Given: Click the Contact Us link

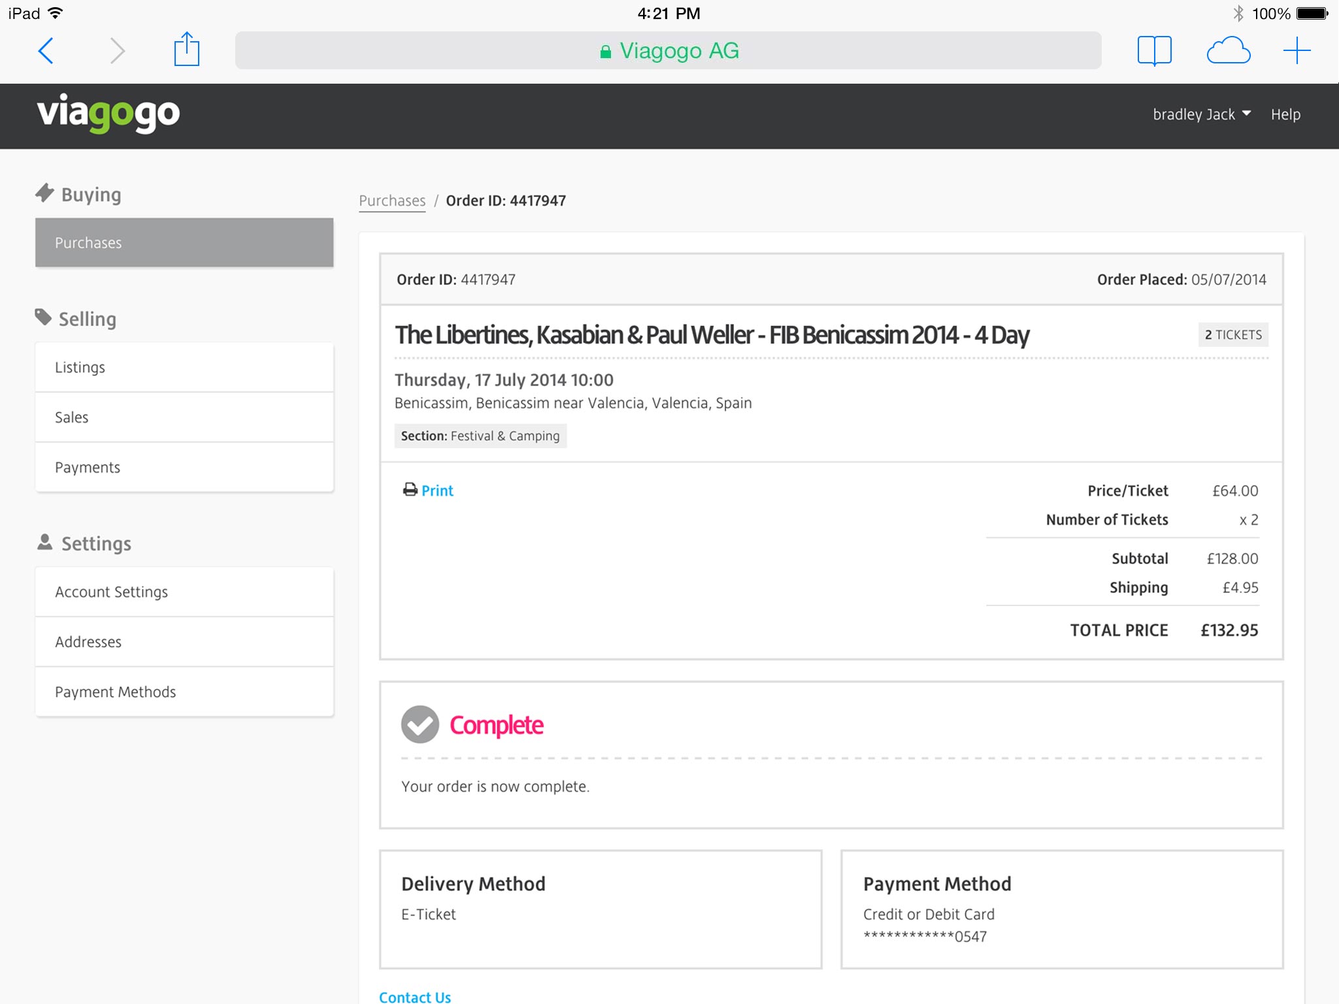Looking at the screenshot, I should coord(415,996).
